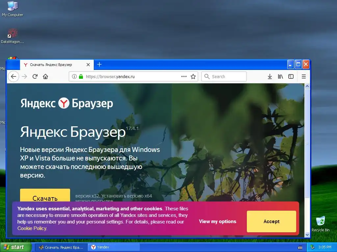The height and width of the screenshot is (252, 337).
Task: Select the Recycle Bin desktop icon
Action: coord(321,224)
